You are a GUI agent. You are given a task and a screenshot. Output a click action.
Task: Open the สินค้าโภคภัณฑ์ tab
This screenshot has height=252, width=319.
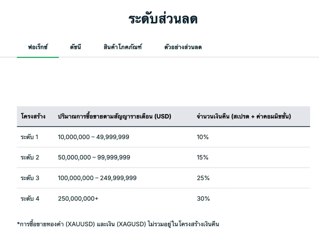pos(123,48)
